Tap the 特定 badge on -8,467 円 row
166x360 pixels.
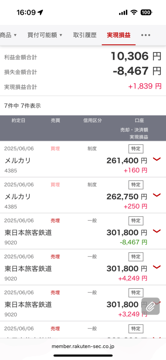click(x=136, y=221)
